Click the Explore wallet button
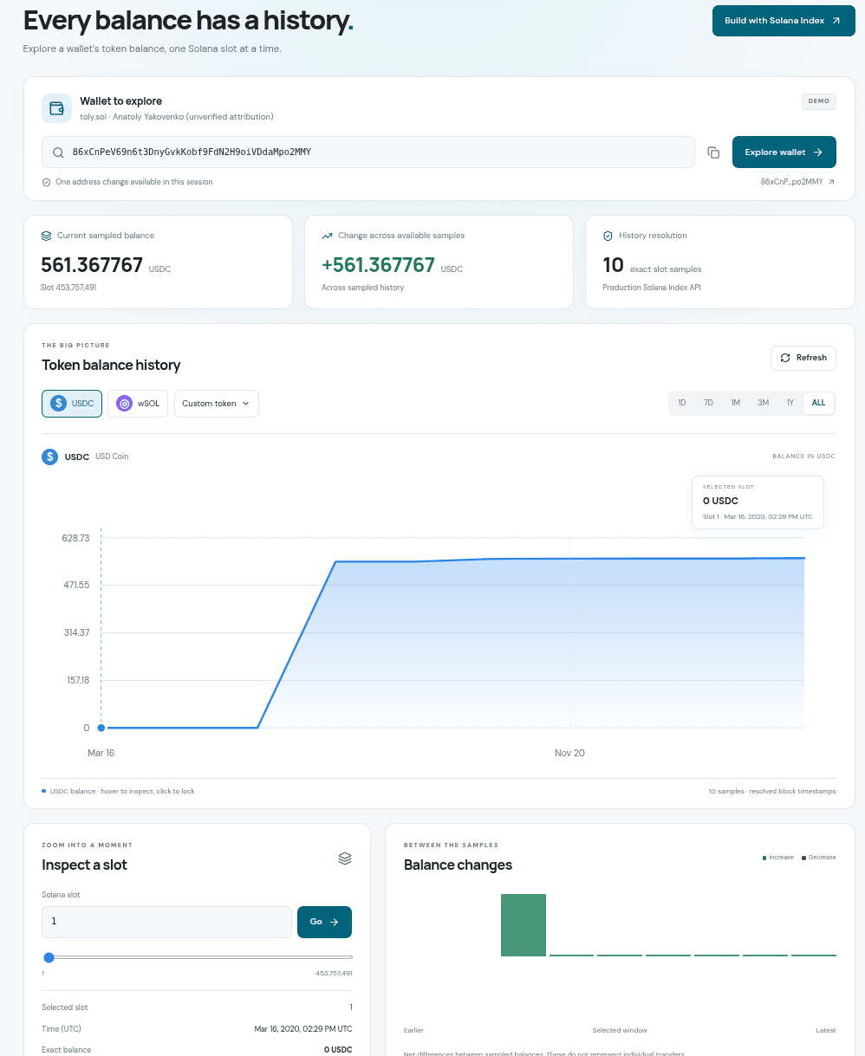The image size is (865, 1056). tap(784, 152)
